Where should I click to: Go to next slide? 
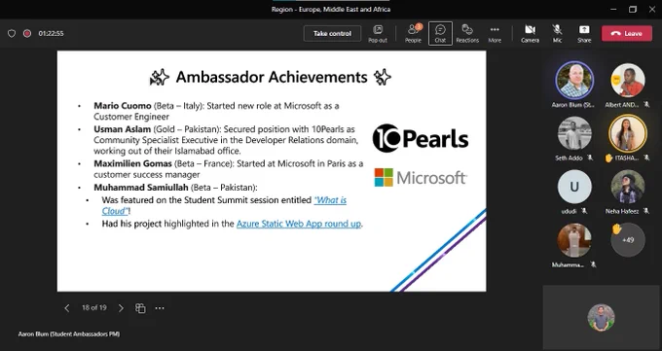click(121, 308)
